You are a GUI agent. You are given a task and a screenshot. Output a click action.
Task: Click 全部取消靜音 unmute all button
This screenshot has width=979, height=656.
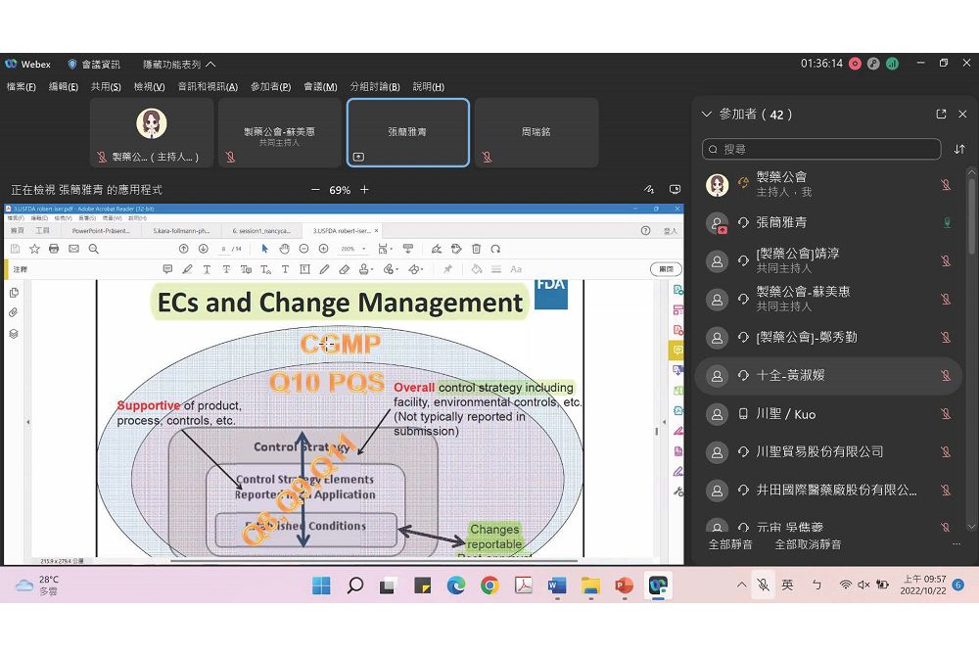[808, 544]
